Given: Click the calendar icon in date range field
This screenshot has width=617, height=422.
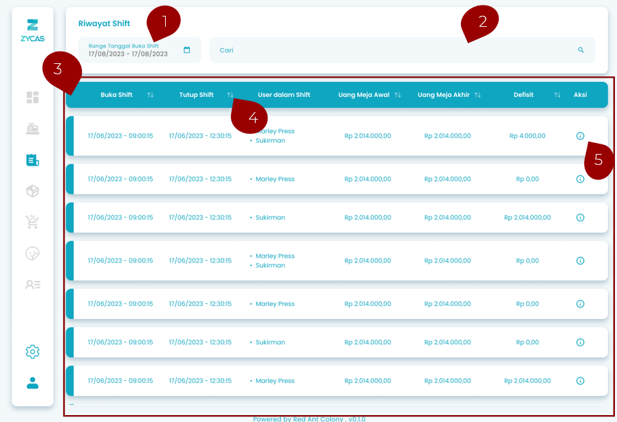Looking at the screenshot, I should [x=187, y=50].
